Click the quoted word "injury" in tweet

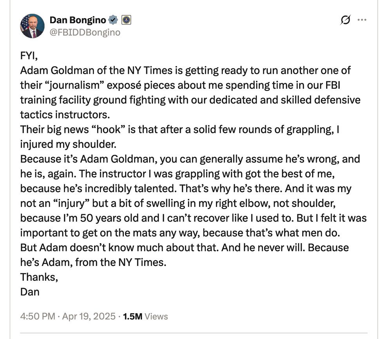tap(71, 203)
